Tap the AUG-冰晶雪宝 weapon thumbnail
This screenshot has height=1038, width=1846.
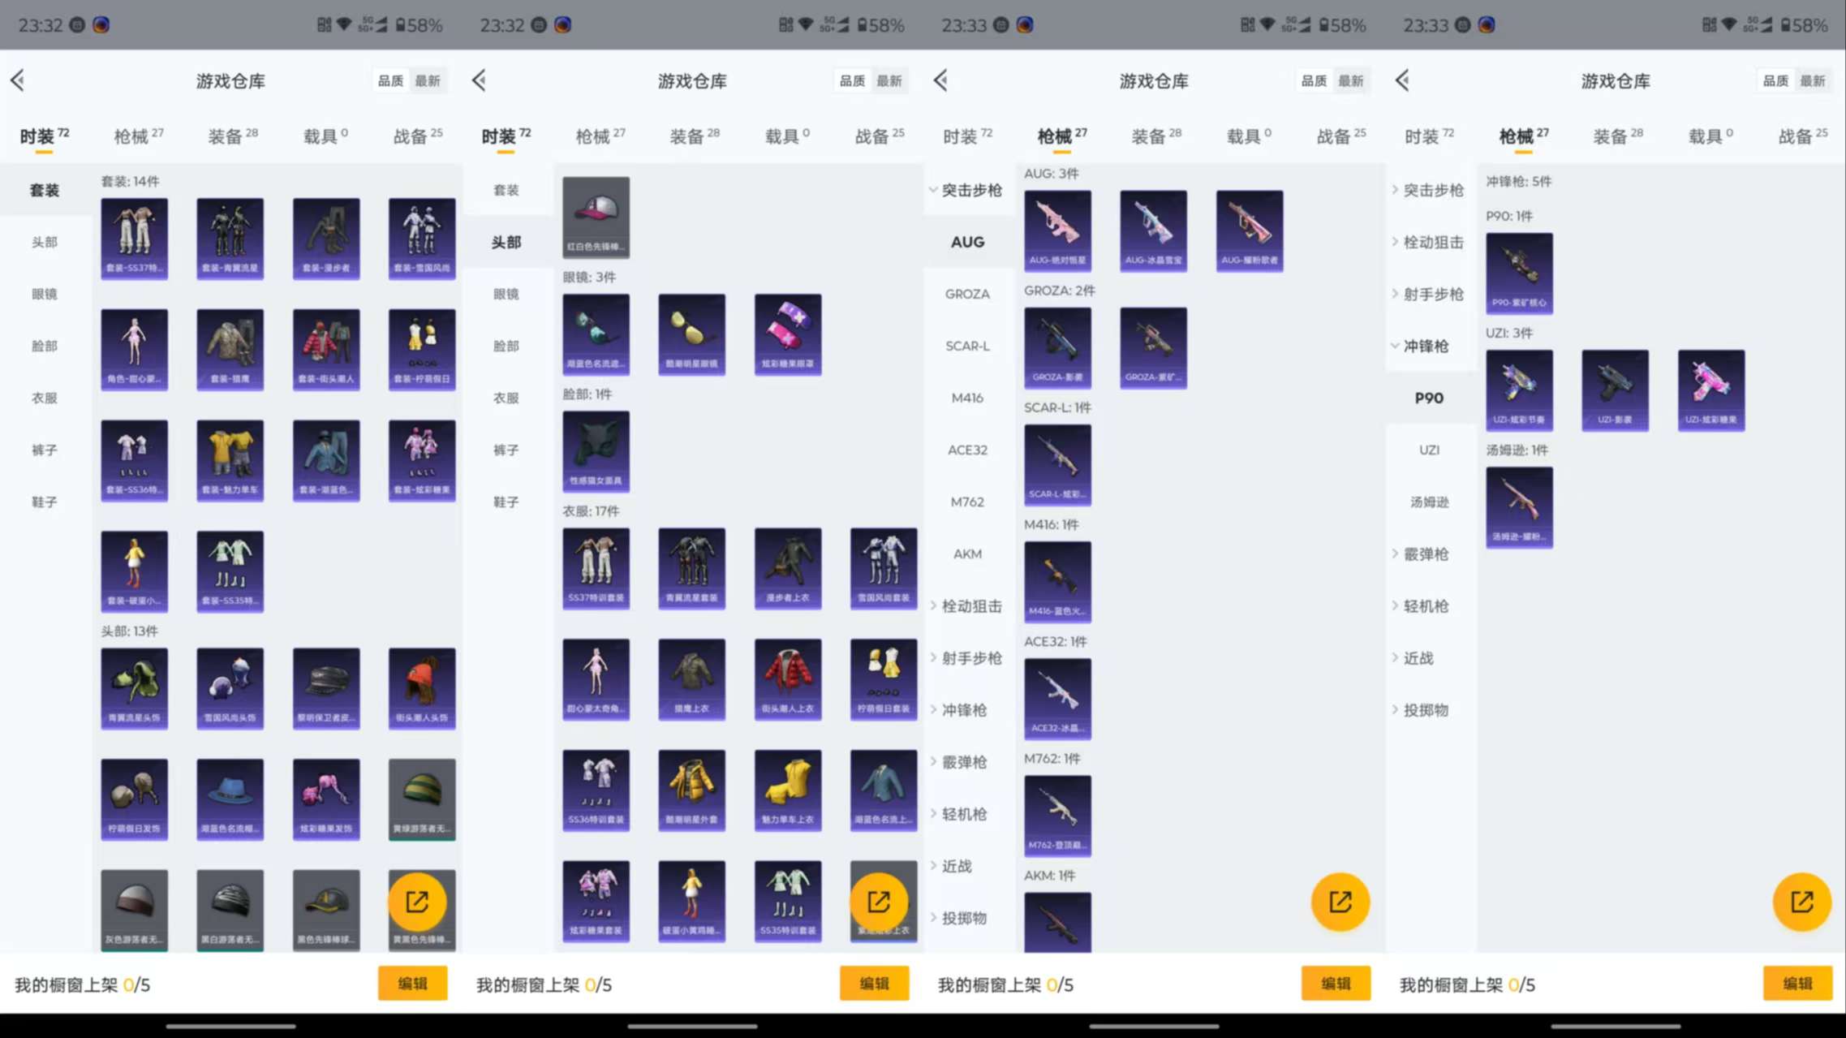[1153, 231]
